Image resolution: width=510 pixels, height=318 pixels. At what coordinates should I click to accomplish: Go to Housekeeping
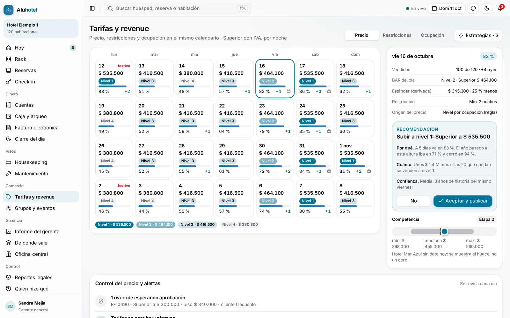[41, 162]
